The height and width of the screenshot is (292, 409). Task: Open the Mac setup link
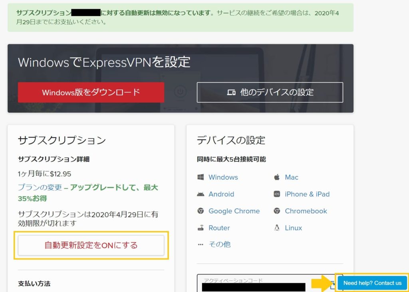[292, 177]
